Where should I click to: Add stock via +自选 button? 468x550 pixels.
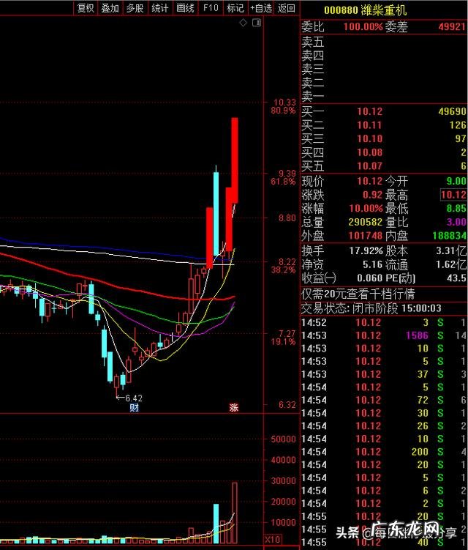click(x=261, y=8)
